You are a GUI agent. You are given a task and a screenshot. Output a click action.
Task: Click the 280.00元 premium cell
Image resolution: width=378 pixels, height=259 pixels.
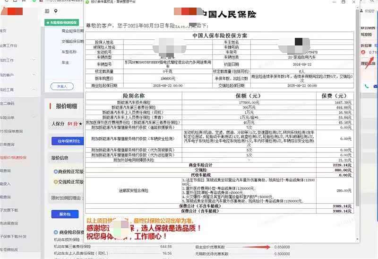(344, 191)
